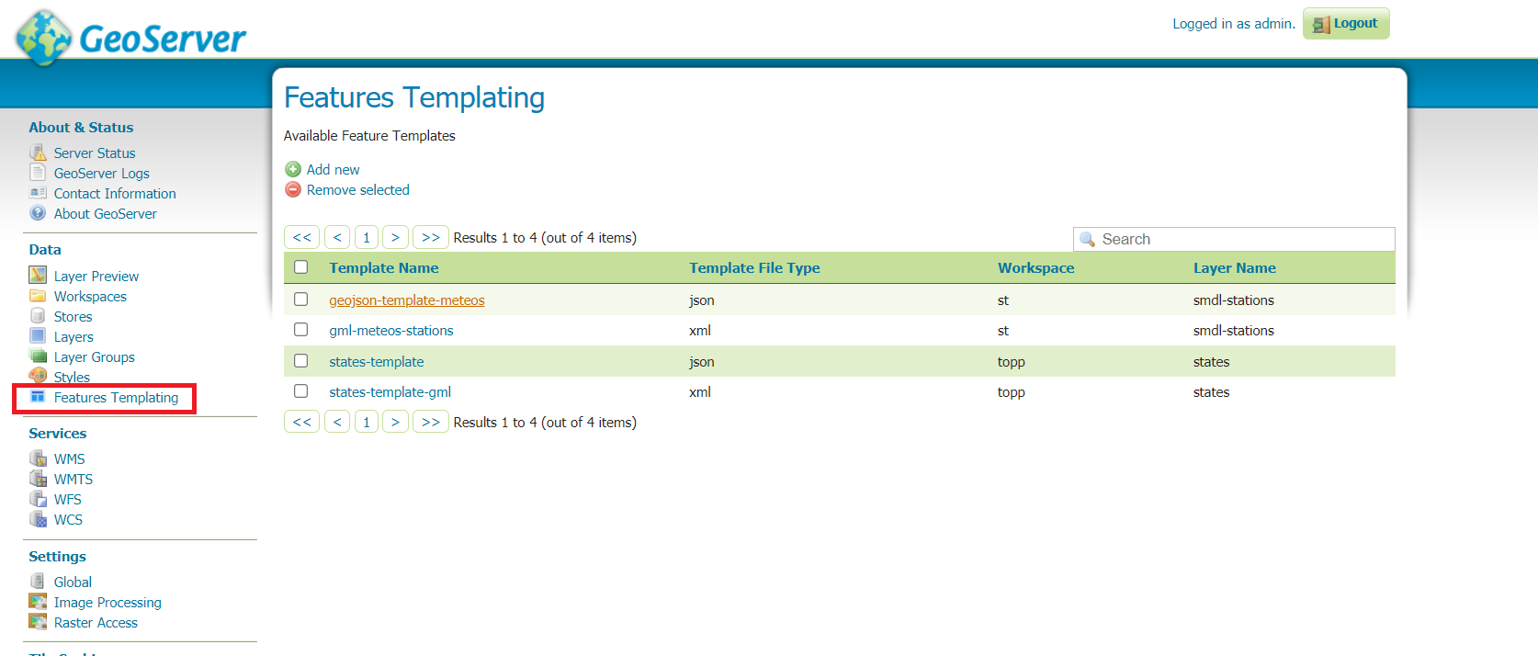This screenshot has width=1538, height=656.
Task: Click the green Add new plus icon
Action: click(293, 169)
